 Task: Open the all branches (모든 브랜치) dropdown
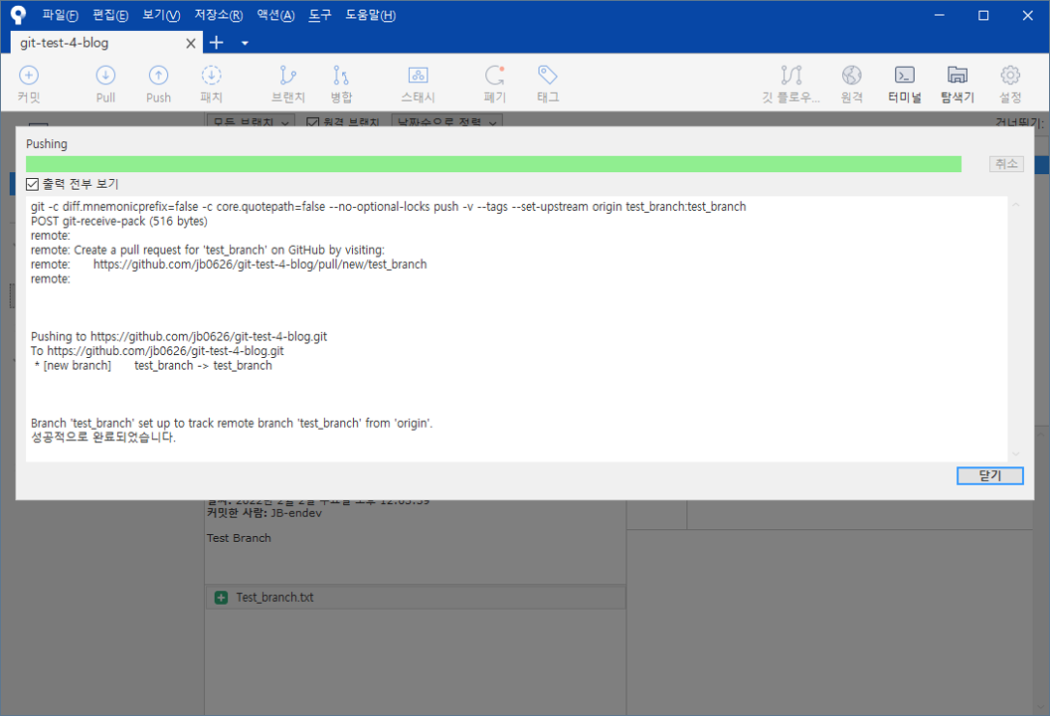tap(252, 122)
